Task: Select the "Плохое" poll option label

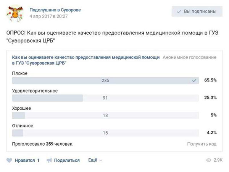Action: click(x=20, y=73)
